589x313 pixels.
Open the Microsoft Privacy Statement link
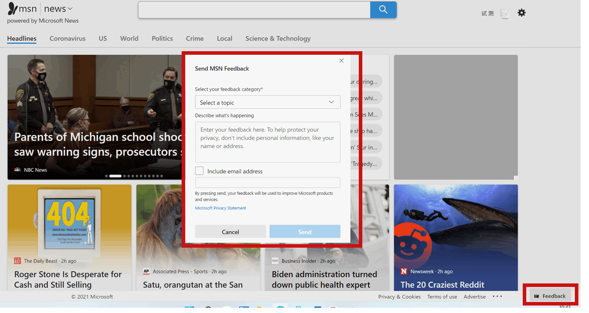[x=220, y=208]
